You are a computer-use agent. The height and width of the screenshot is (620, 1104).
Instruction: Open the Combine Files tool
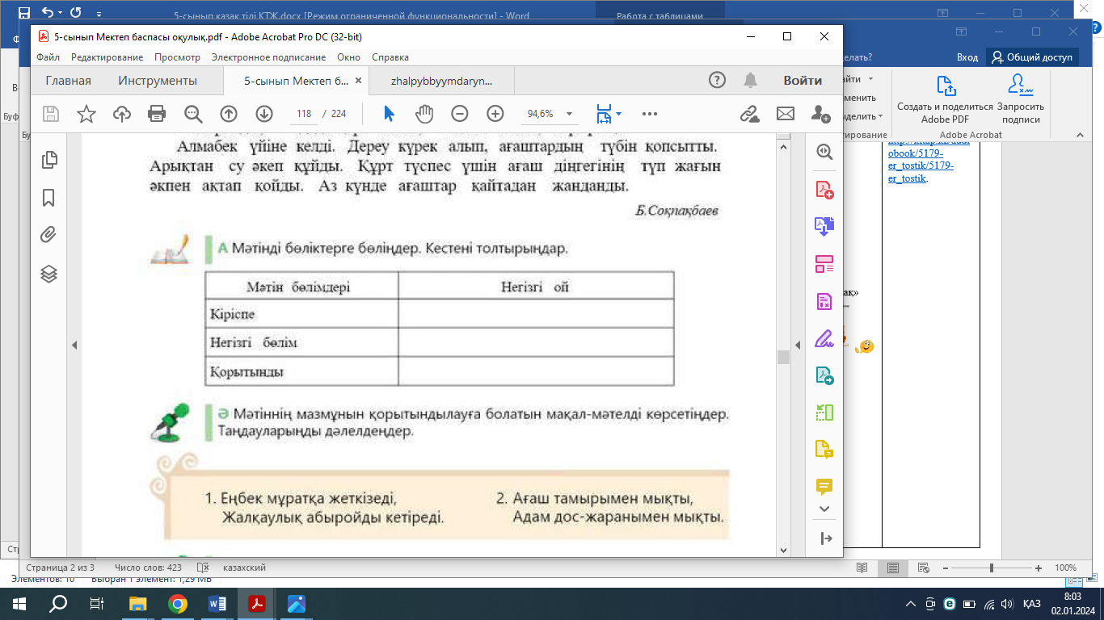[x=824, y=227]
